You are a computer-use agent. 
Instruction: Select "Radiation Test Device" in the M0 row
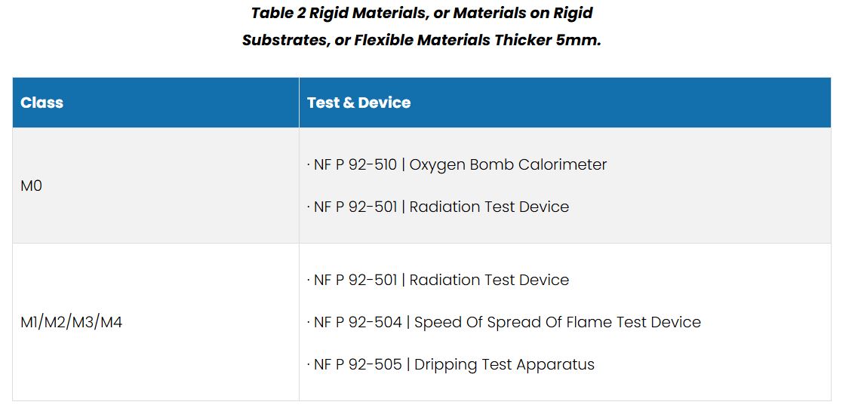click(489, 207)
